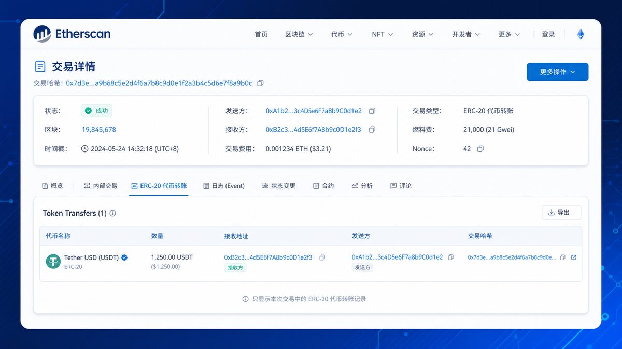Open sender address link in transfers table

point(397,257)
